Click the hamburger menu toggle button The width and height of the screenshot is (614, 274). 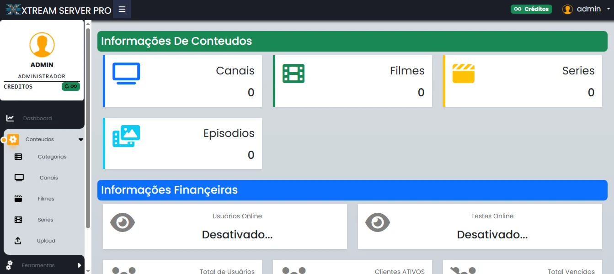point(122,9)
